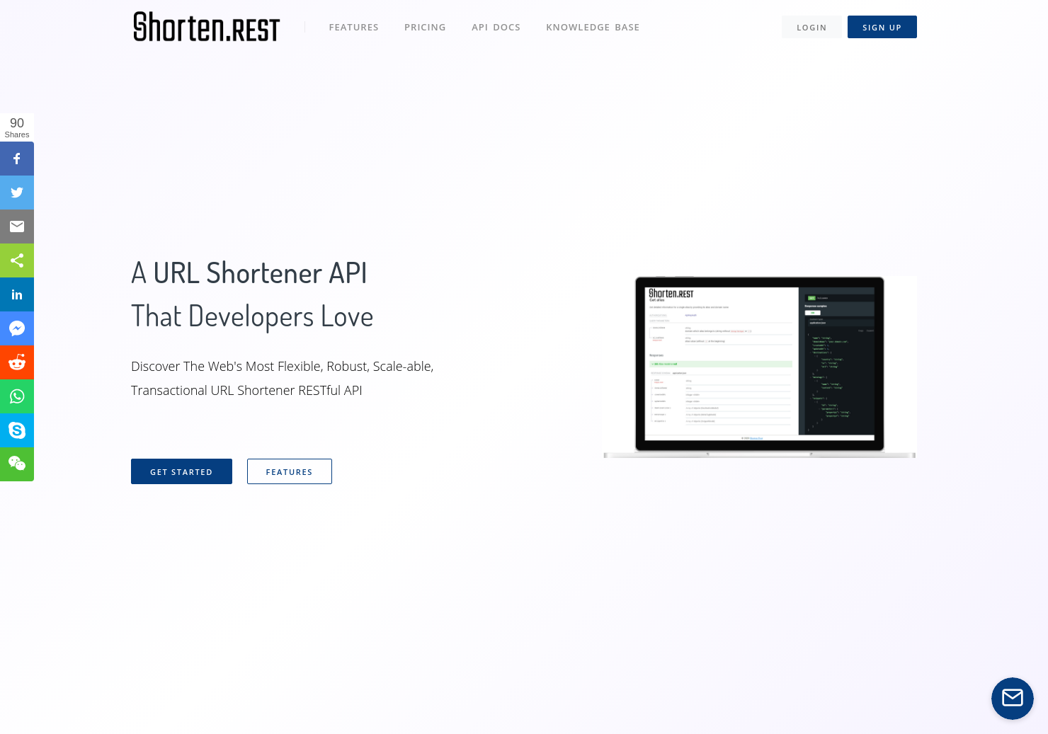Share on Twitter via sidebar icon

pos(17,193)
